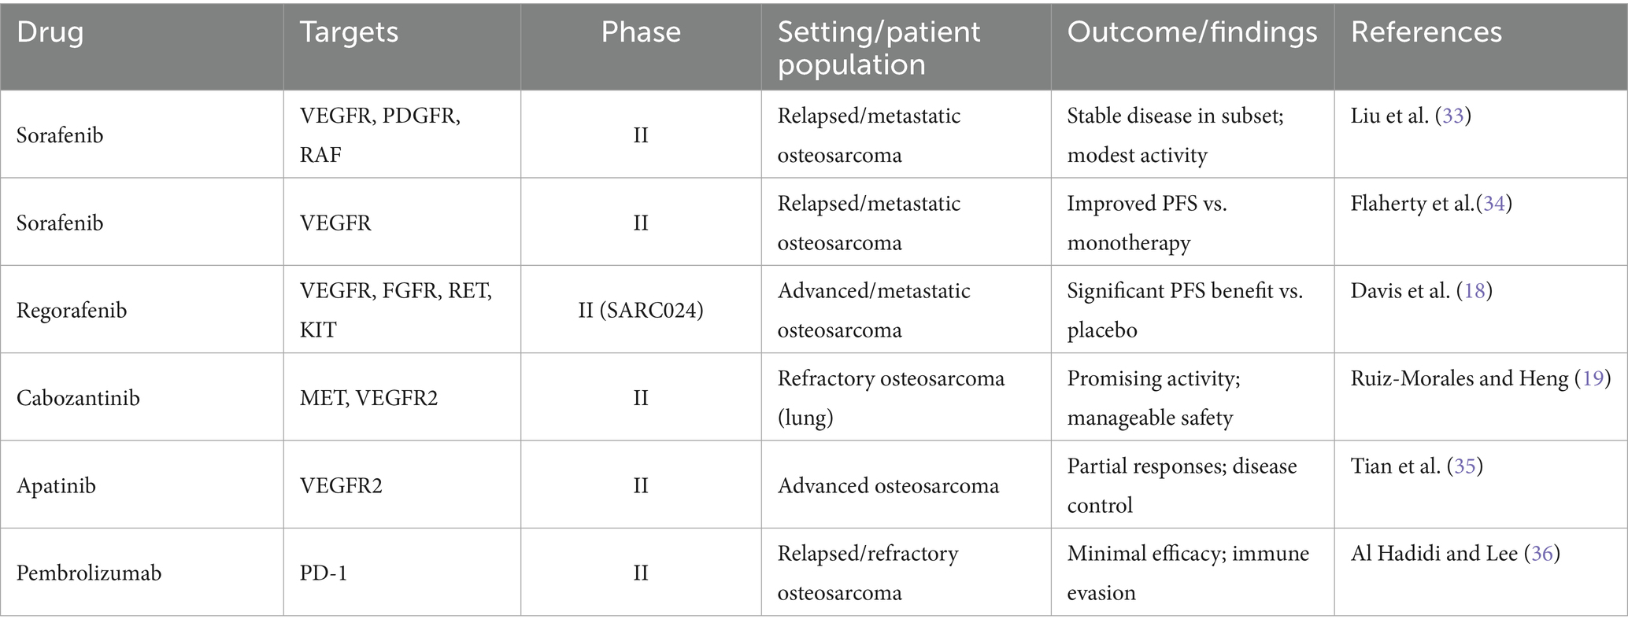
Task: Open reference link 33 by Liu et al.
Action: click(x=1452, y=116)
